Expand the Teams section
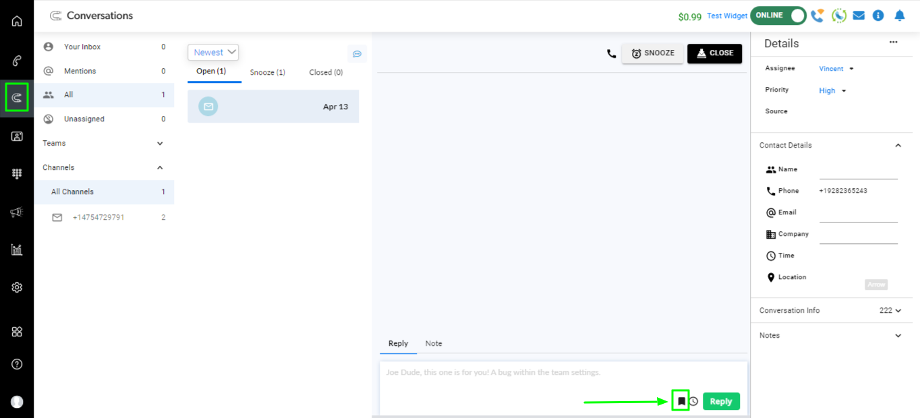Screen dimensions: 920x418 coord(160,144)
